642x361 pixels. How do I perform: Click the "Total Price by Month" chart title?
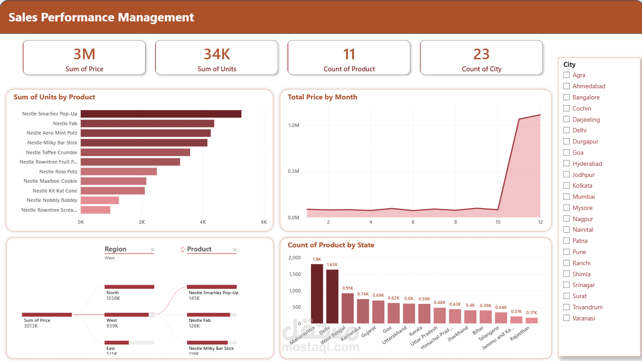click(x=322, y=97)
